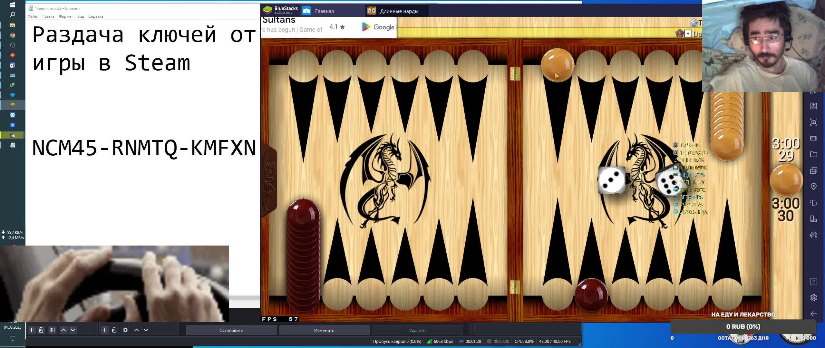Image resolution: width=825 pixels, height=348 pixels.
Task: Open OBS Studio from taskbar
Action: pos(13,45)
